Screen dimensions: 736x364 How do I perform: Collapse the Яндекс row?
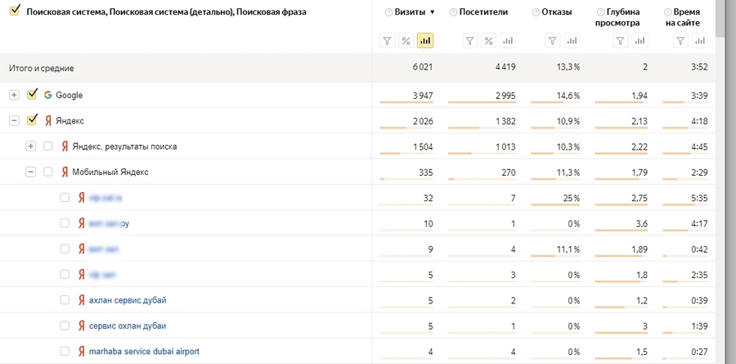pos(14,121)
